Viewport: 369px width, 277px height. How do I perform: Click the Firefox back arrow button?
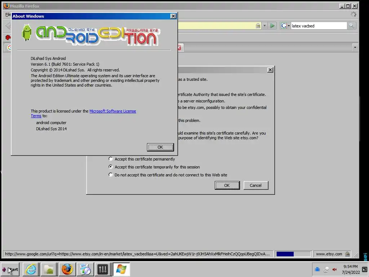point(8,26)
